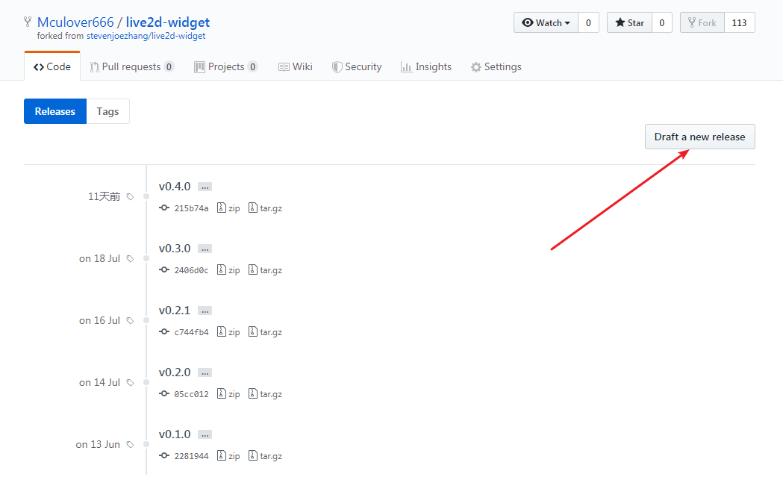Open the Settings tab
The width and height of the screenshot is (783, 477).
coord(496,67)
